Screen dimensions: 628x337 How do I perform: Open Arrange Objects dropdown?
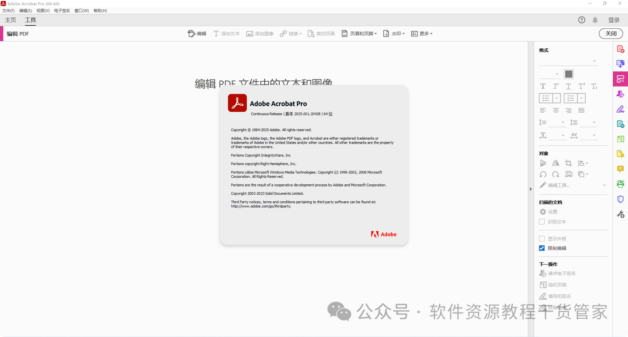(583, 174)
